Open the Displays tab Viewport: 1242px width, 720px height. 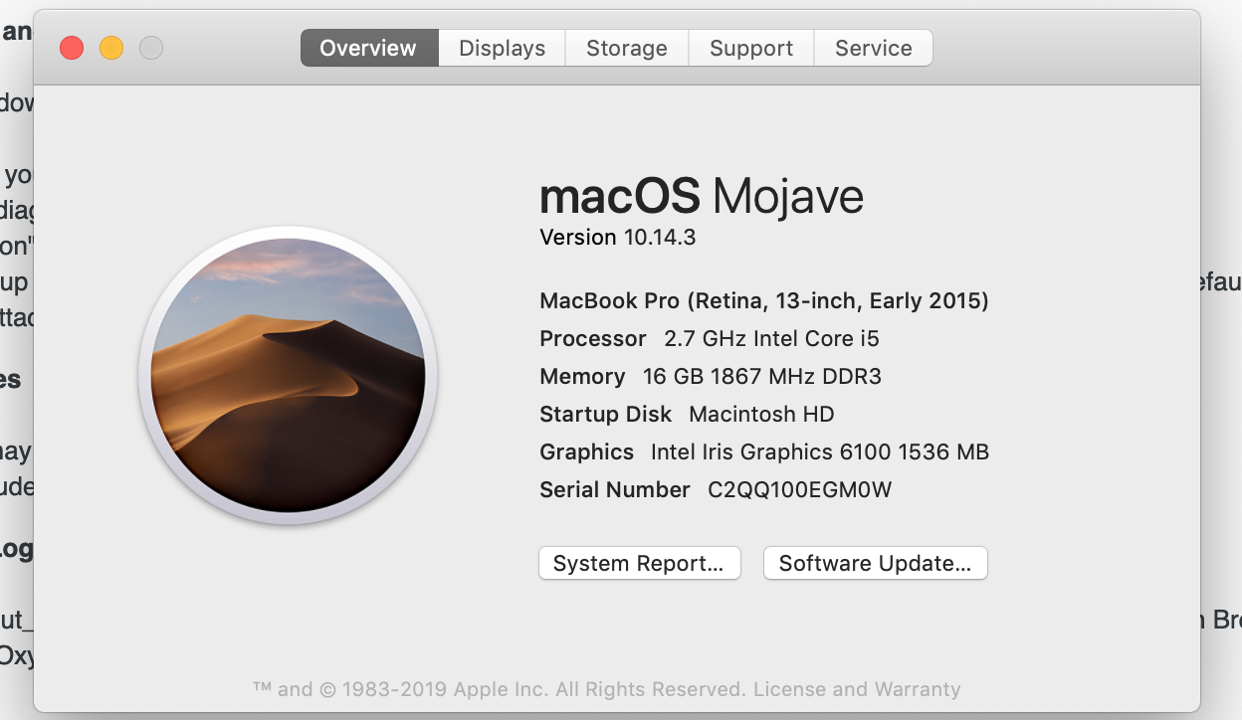(x=502, y=48)
